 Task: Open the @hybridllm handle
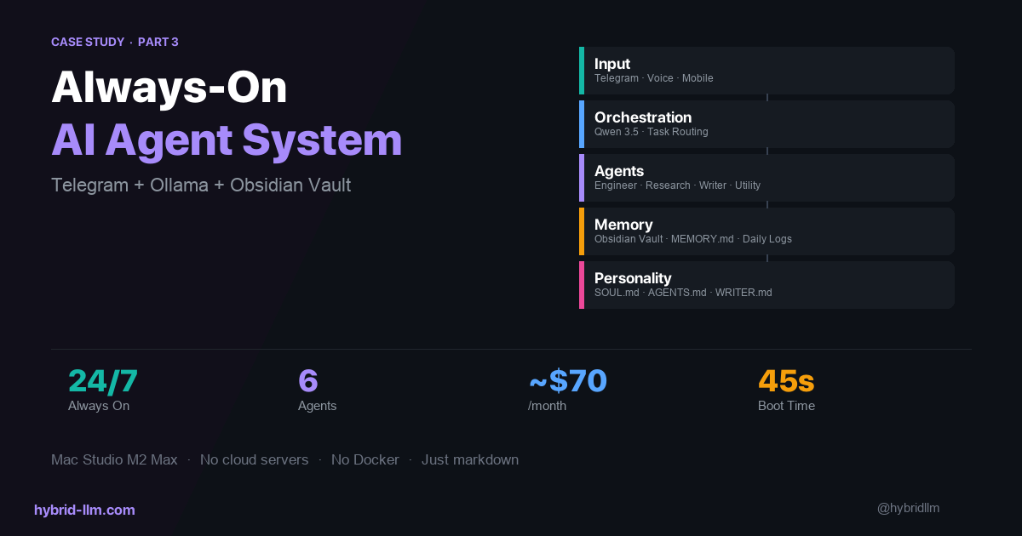coord(908,508)
